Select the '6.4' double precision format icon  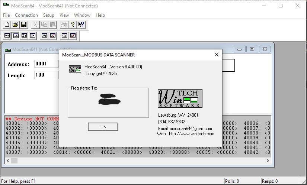click(64, 36)
